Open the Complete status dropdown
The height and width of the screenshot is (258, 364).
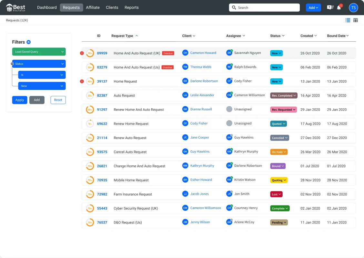(280, 208)
